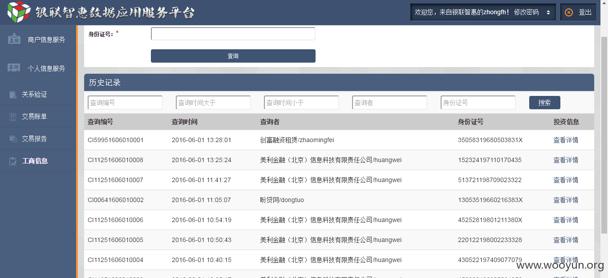Click ID number 220122198002233328
The width and height of the screenshot is (608, 278).
(x=490, y=240)
